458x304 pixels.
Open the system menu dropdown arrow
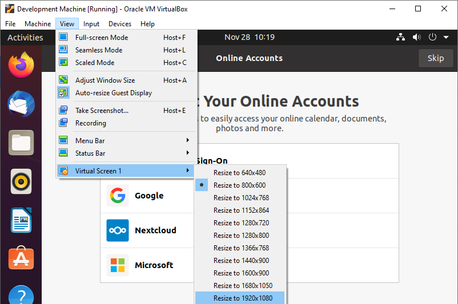446,37
